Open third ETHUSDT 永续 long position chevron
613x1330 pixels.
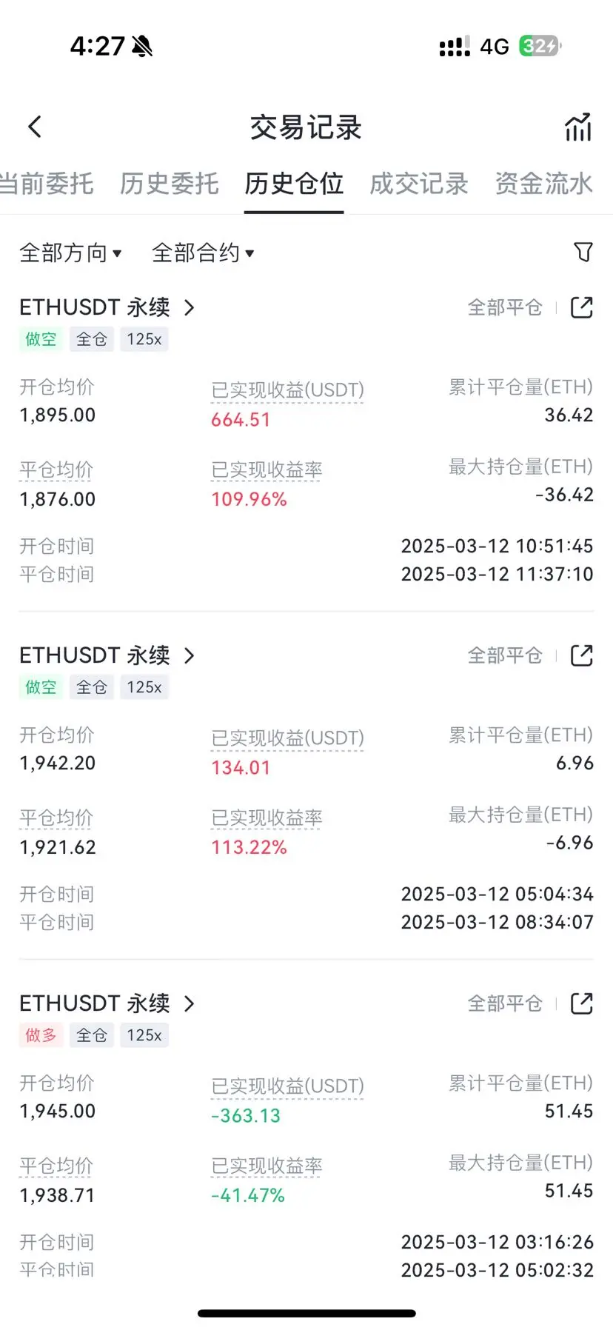[x=190, y=1003]
